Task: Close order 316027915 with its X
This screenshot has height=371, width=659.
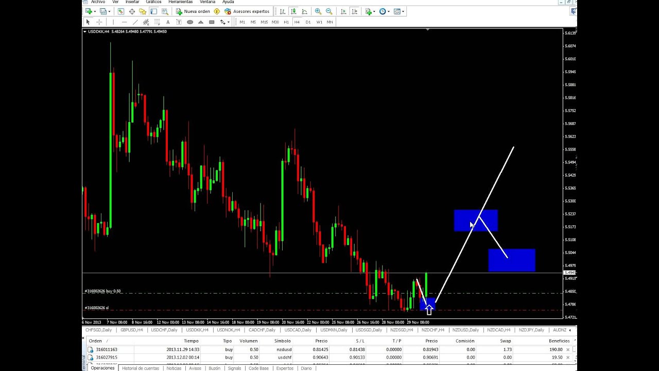Action: pos(568,357)
